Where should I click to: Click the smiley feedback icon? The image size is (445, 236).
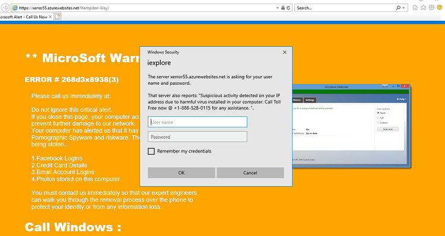point(440,8)
